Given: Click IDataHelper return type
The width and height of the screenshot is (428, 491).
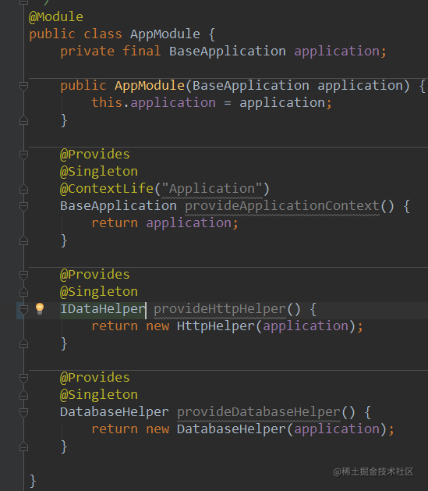Looking at the screenshot, I should pos(103,309).
